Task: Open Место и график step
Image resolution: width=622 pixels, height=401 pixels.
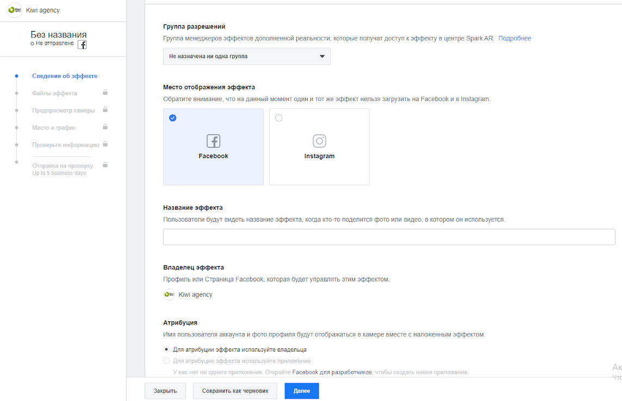Action: coord(54,128)
